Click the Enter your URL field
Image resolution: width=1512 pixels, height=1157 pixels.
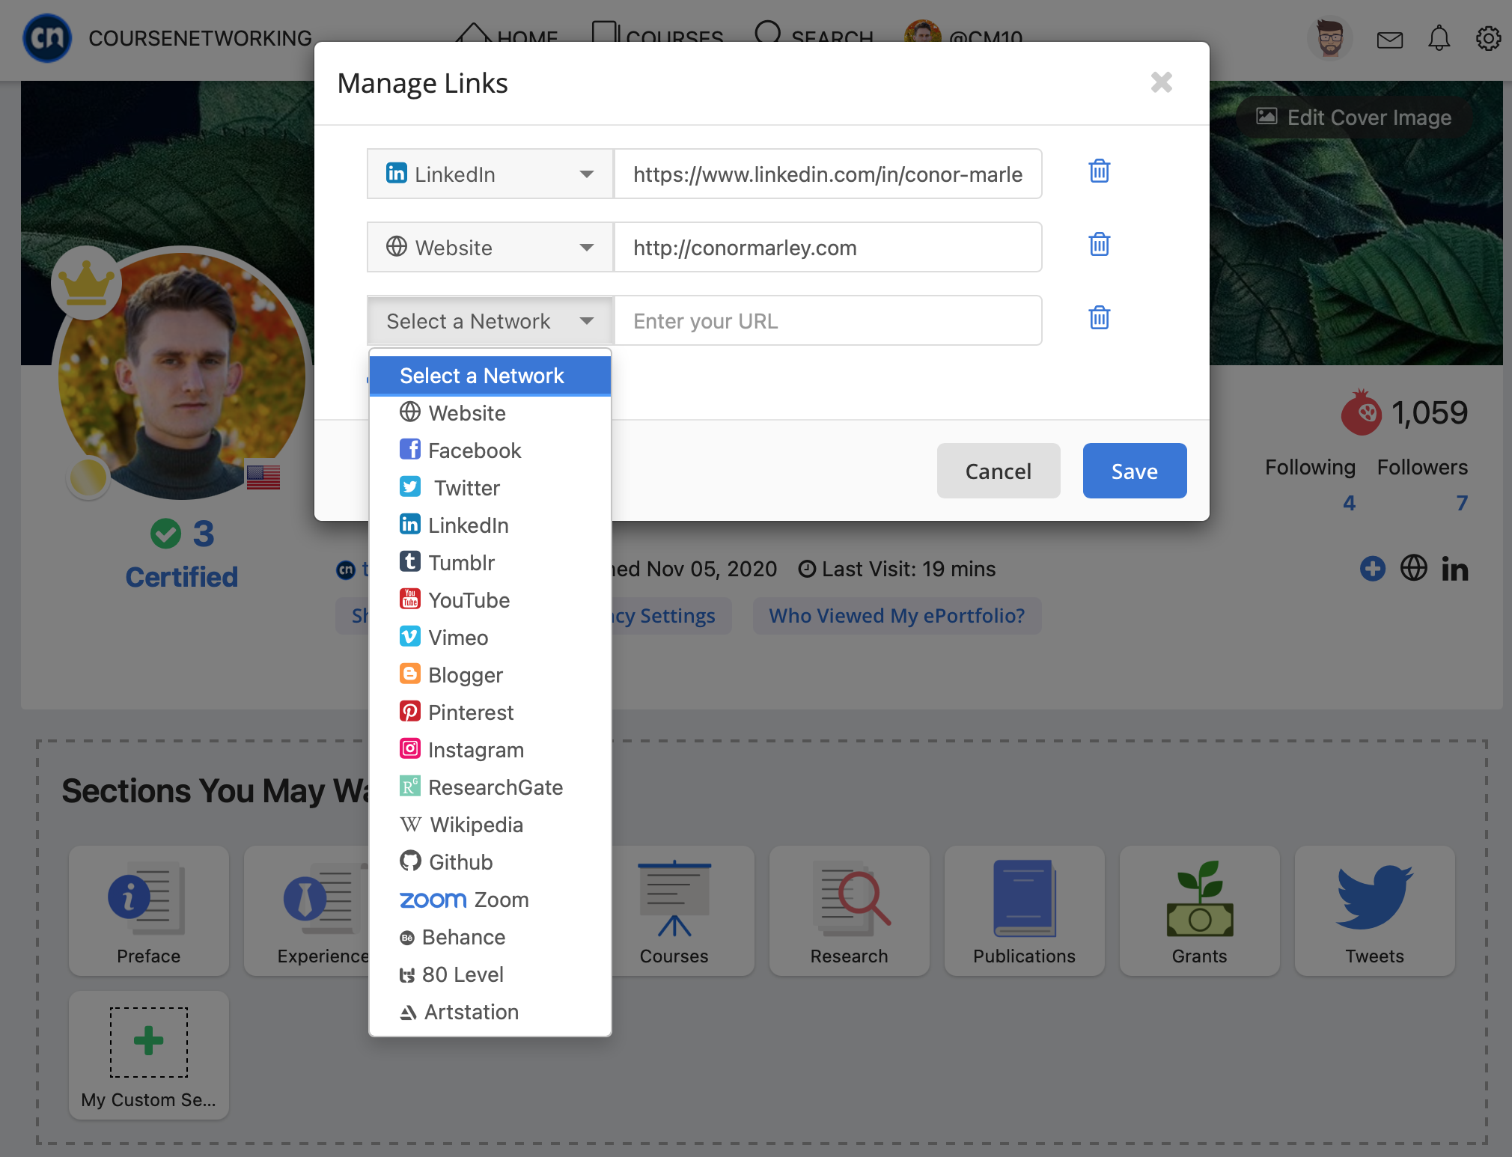pyautogui.click(x=828, y=320)
